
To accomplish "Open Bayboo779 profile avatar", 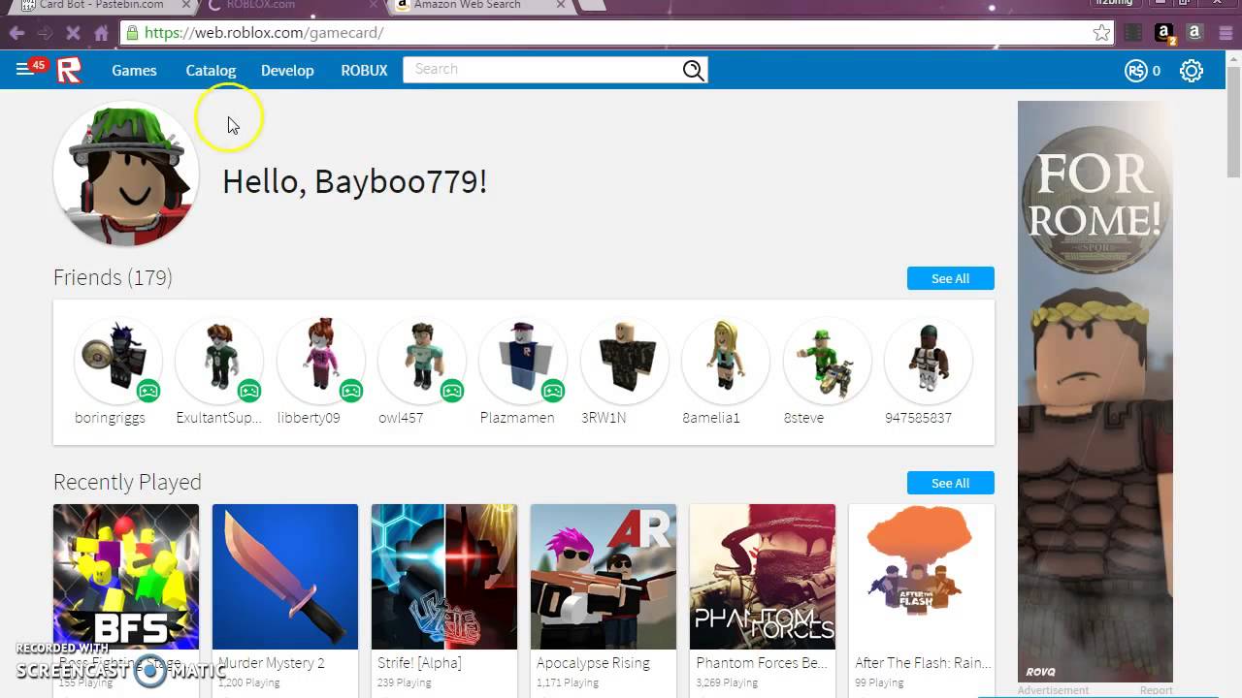I will 126,174.
